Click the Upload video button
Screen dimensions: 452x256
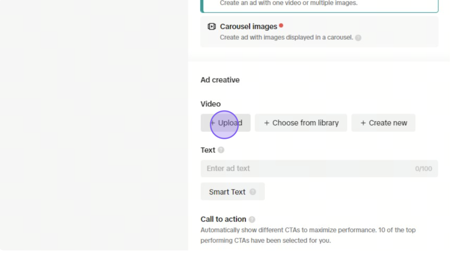[226, 123]
